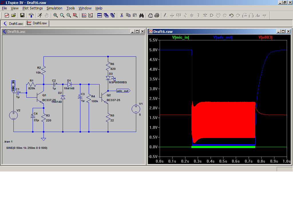This screenshot has height=221, width=293.
Task: Click the V1 voltage source symbol
Action: [136, 109]
